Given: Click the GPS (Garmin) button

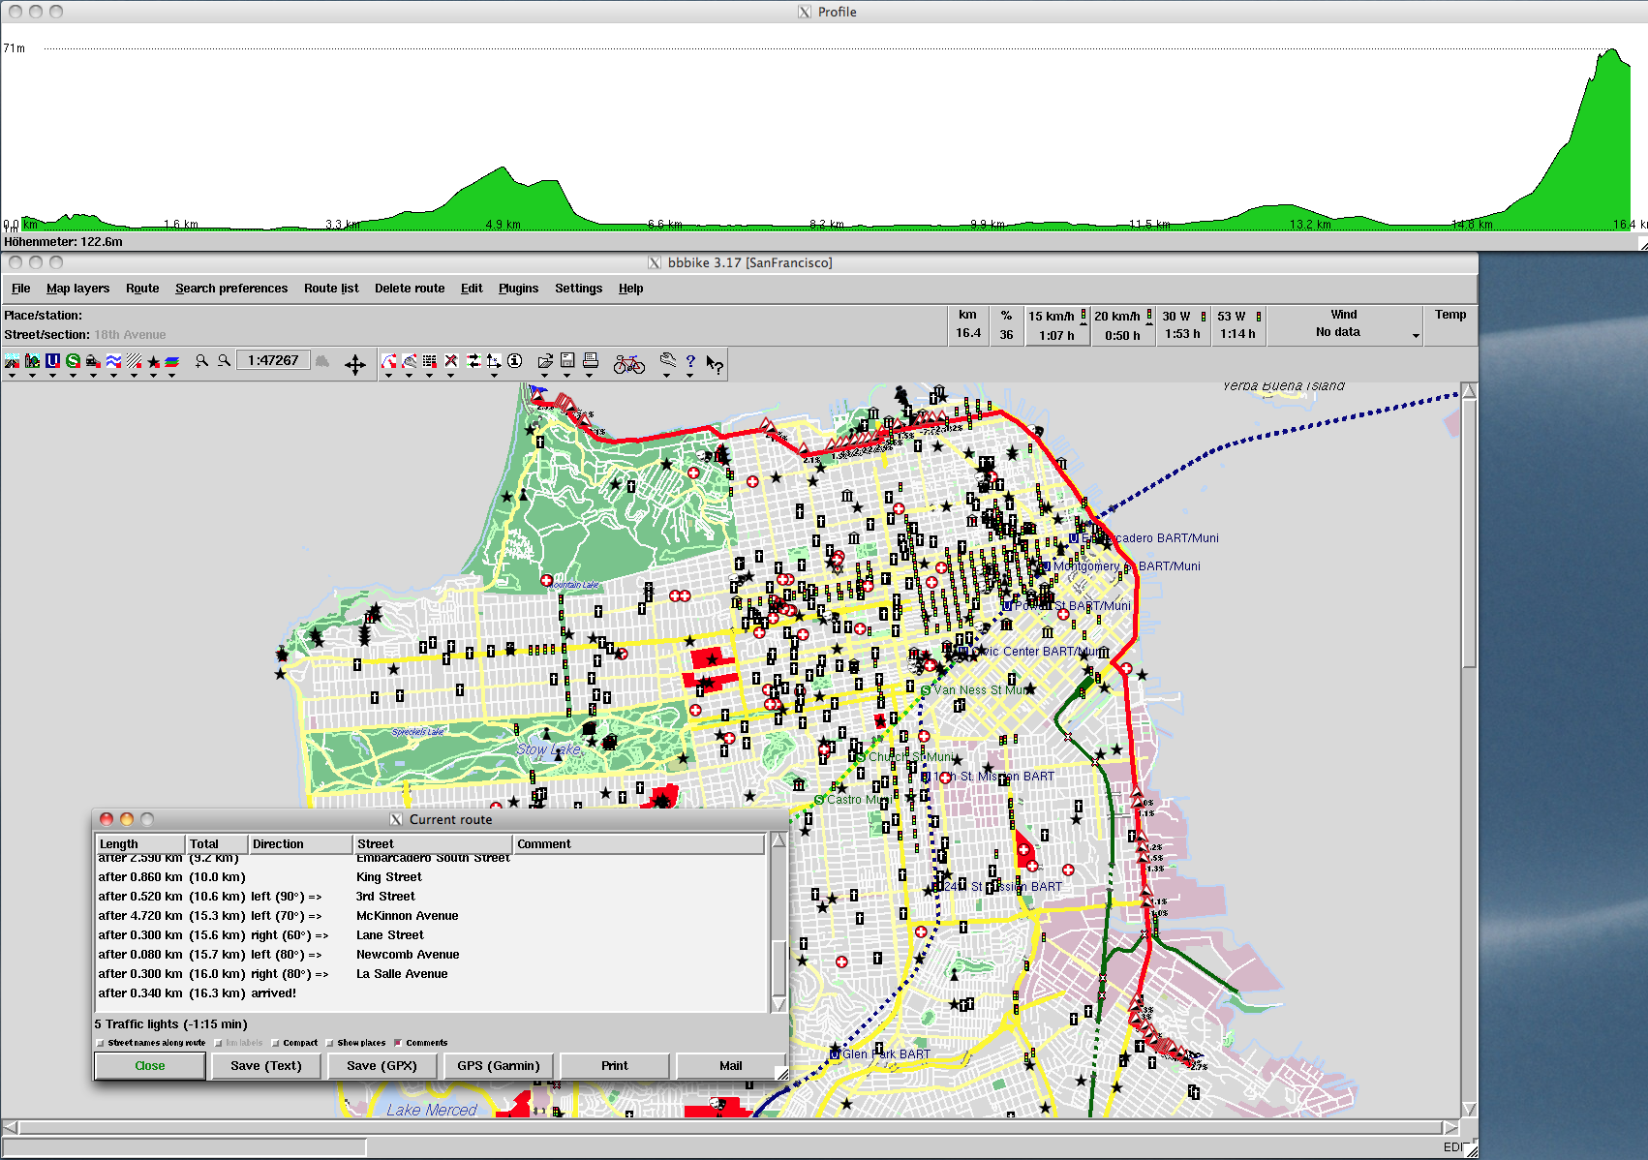Looking at the screenshot, I should pos(499,1066).
